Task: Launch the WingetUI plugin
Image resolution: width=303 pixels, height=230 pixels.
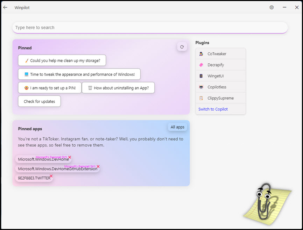Action: tap(220, 76)
